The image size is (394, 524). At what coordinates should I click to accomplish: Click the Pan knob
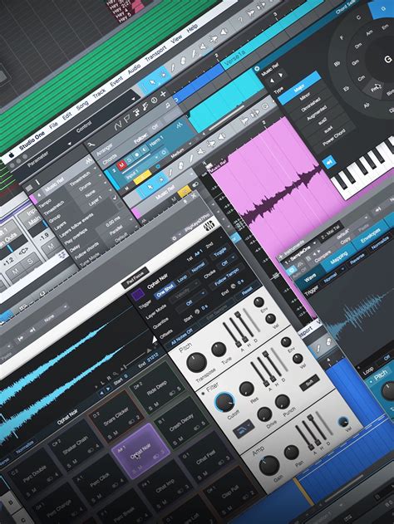pyautogui.click(x=291, y=453)
